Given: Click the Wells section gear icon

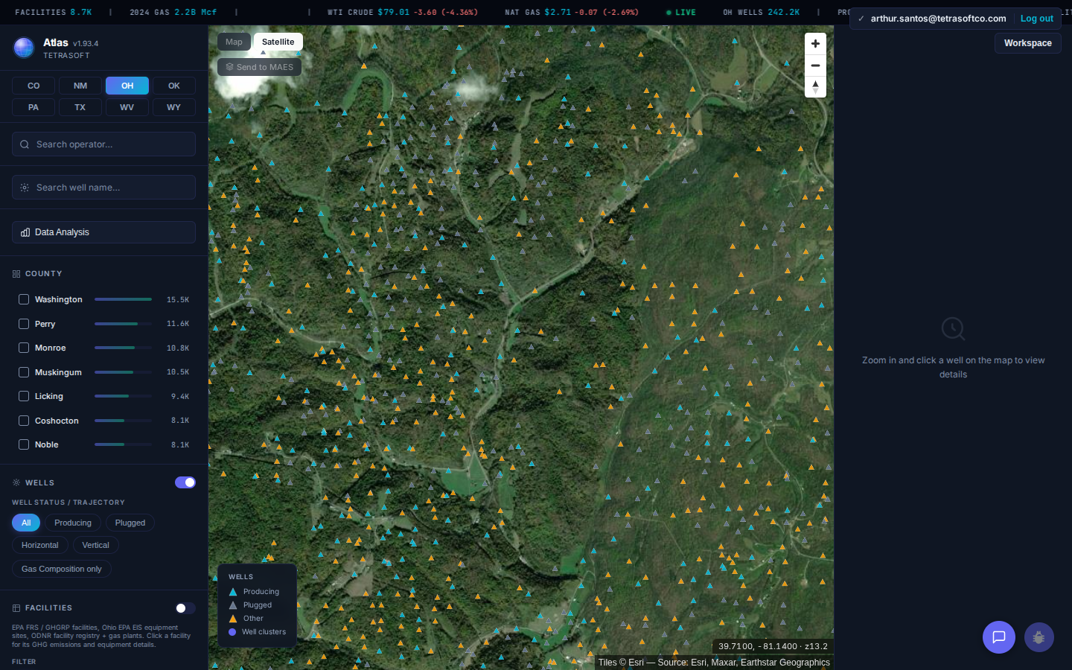Looking at the screenshot, I should [16, 482].
